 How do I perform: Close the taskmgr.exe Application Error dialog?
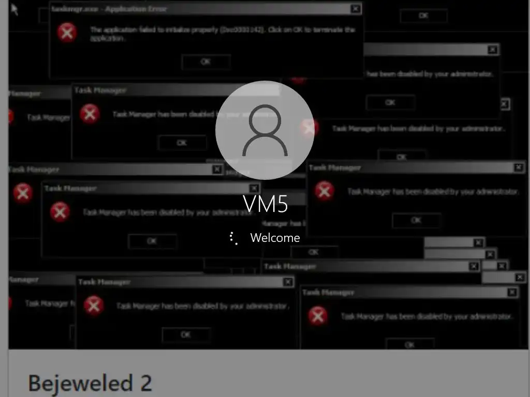355,9
